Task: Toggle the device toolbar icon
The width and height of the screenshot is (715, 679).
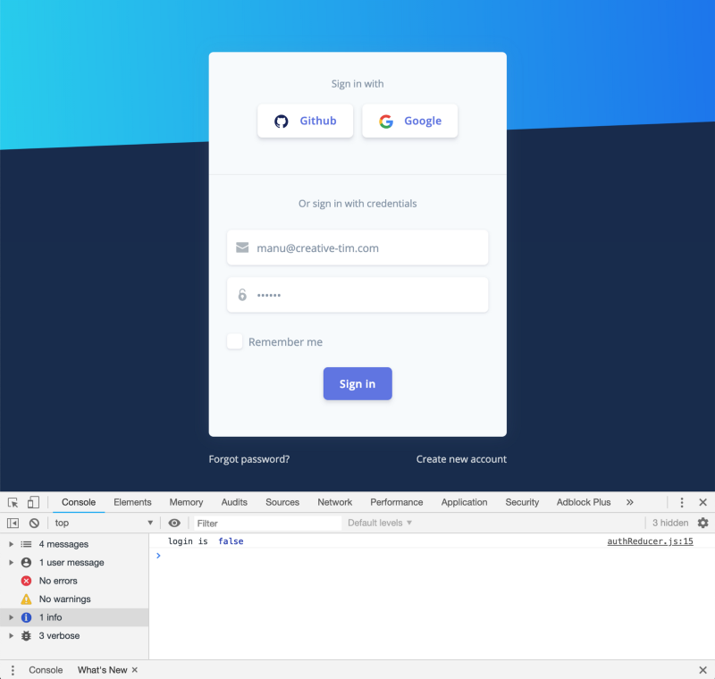Action: [x=33, y=502]
